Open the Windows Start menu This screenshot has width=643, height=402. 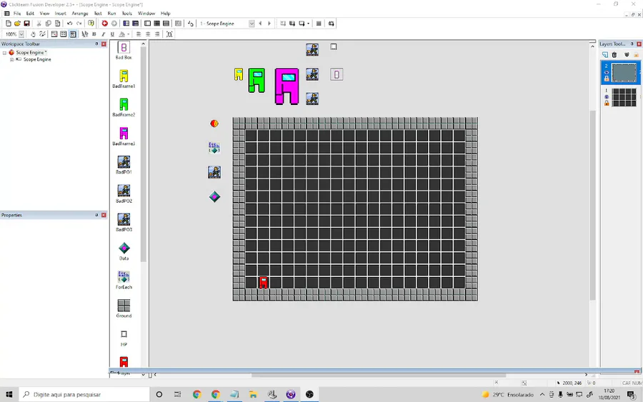pos(9,395)
